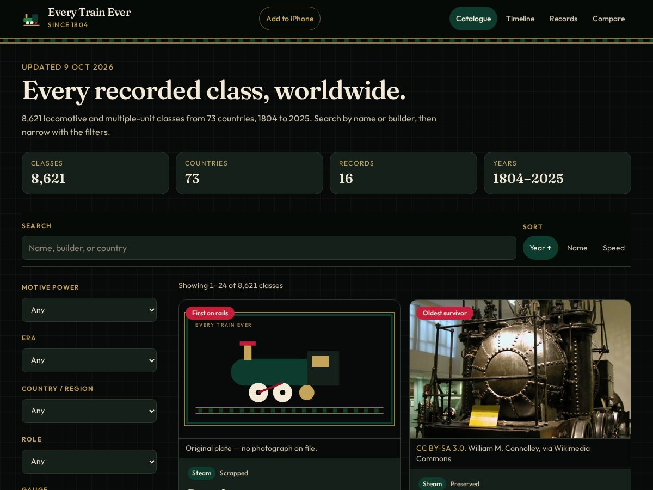
Task: Click the green locomotive logo icon
Action: pos(31,19)
